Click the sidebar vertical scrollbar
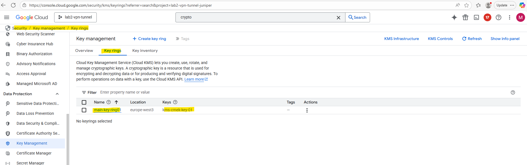 coord(68,139)
